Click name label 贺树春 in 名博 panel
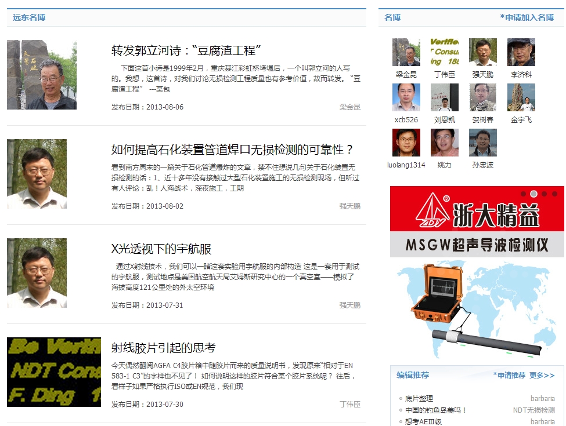The width and height of the screenshot is (566, 426). 482,119
